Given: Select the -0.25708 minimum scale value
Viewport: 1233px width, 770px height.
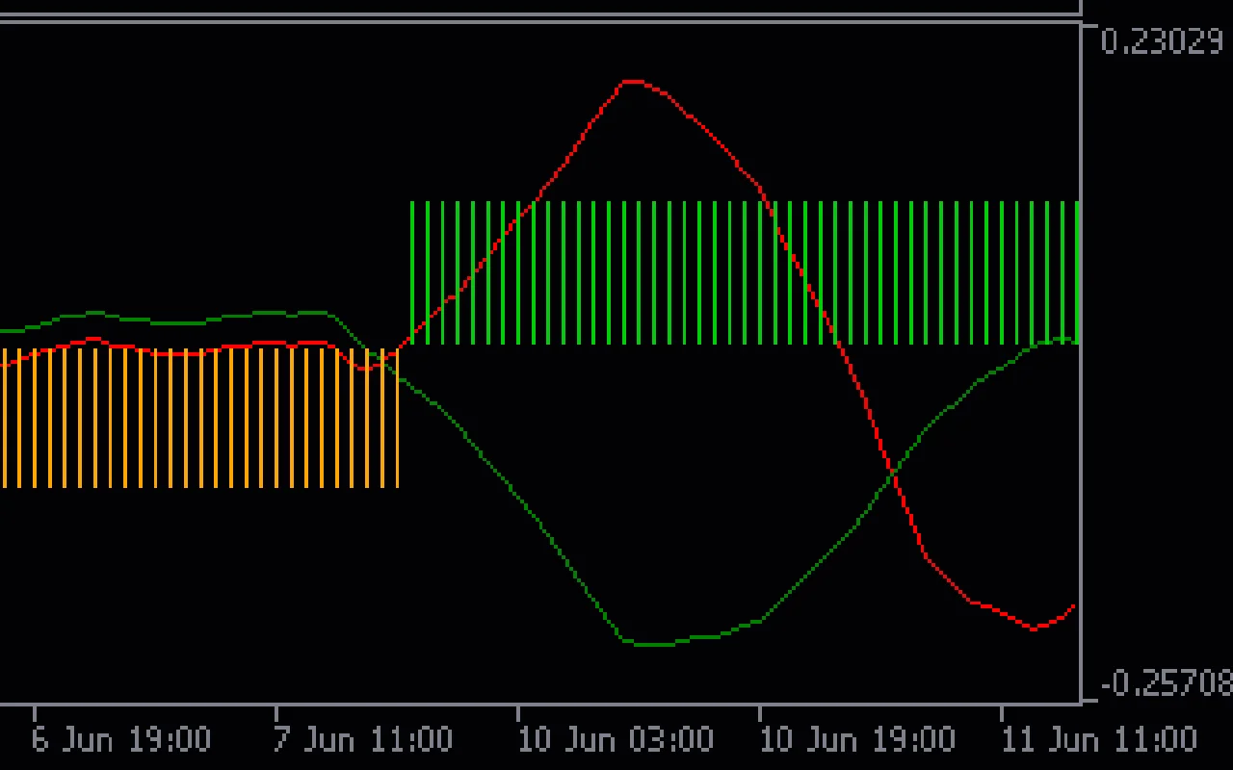Looking at the screenshot, I should tap(1166, 683).
